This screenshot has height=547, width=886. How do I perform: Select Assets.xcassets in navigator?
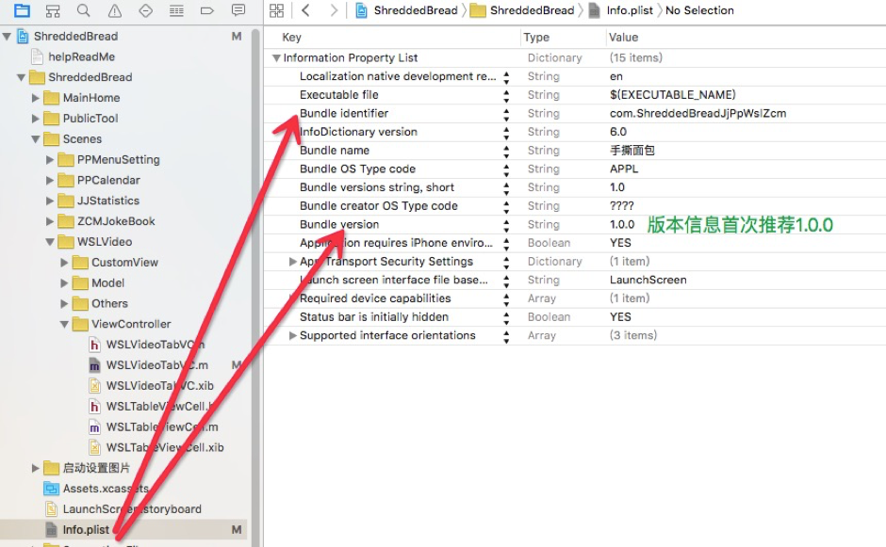pyautogui.click(x=106, y=489)
